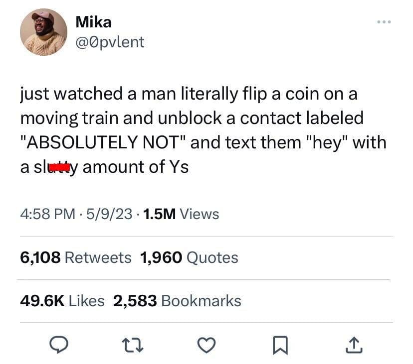Retweet using the arrows icon
Viewport: 413px width, 364px height.
tap(133, 345)
